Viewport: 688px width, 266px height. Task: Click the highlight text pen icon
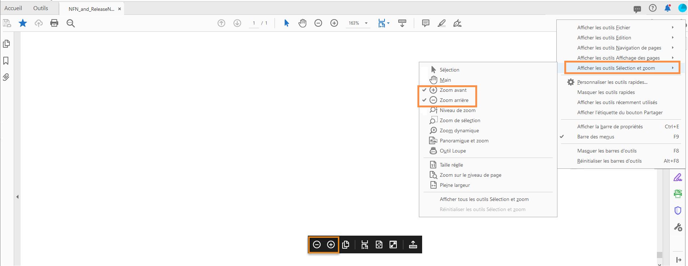tap(442, 23)
